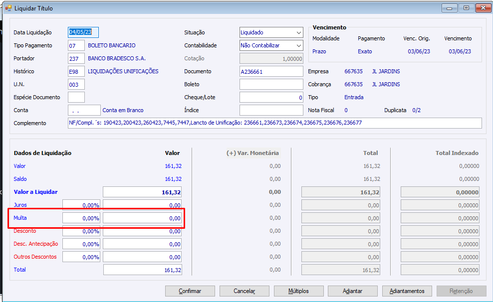
Task: Focus the Histórico code field
Action: coord(76,71)
